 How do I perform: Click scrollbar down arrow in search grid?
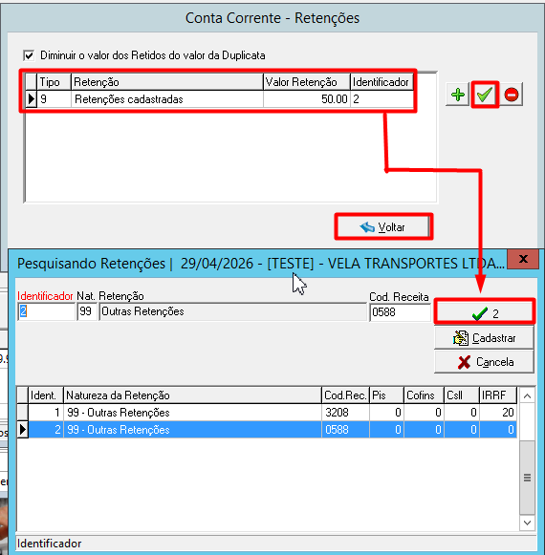click(527, 523)
